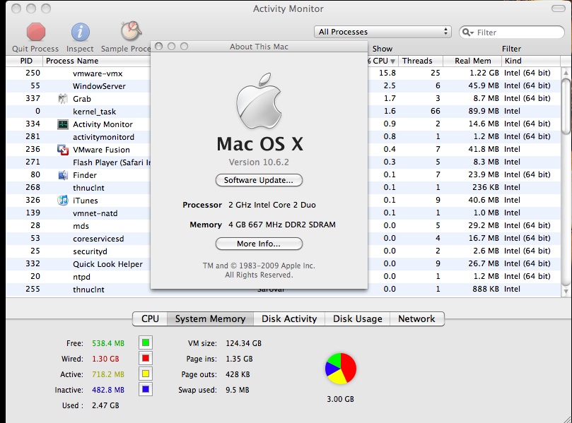Click the Finder icon in process list
This screenshot has width=572, height=423.
(63, 175)
